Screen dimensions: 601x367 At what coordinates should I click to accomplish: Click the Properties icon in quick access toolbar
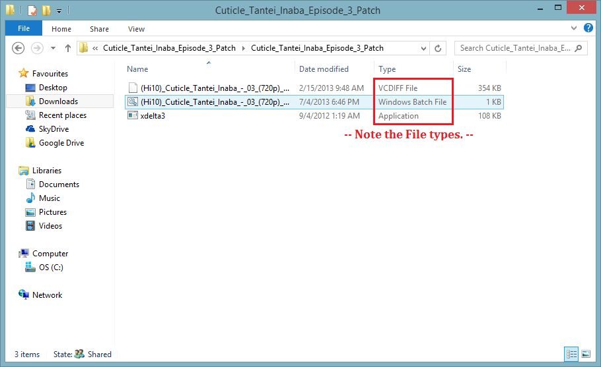point(32,11)
